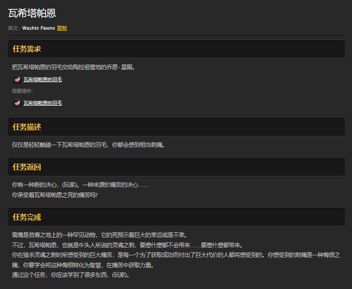Click the requirement text mentioning 乔恩·星眼
Screen dimensions: 352x289
point(73,67)
